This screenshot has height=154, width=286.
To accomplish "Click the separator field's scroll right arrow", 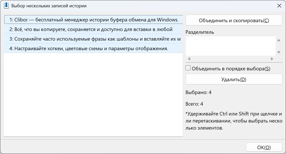I will point(272,59).
